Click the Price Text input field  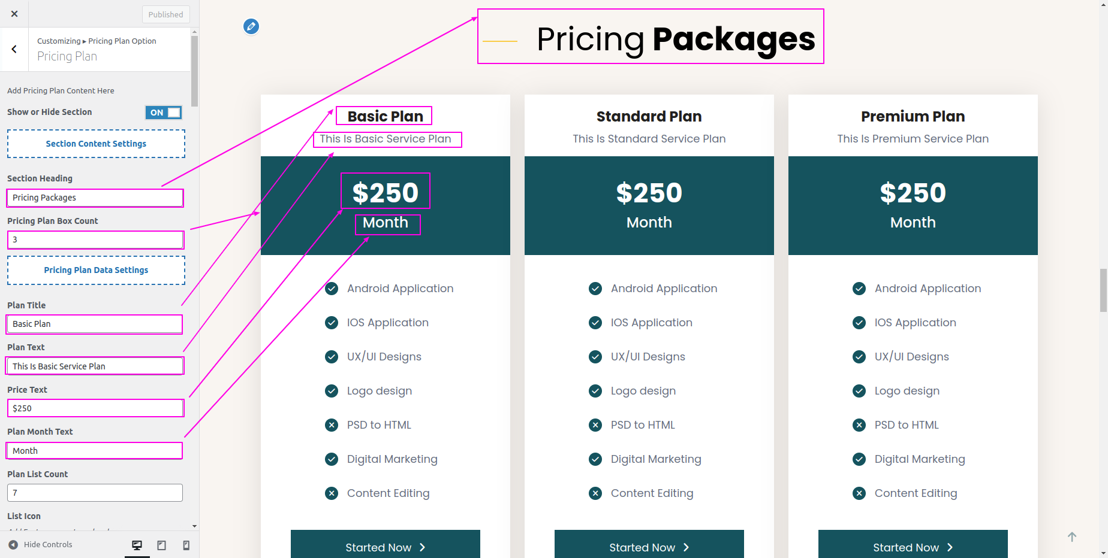click(x=95, y=408)
